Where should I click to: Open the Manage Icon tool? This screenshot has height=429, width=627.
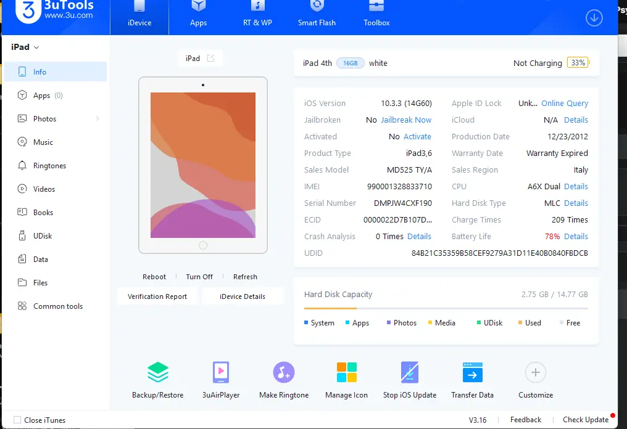point(346,372)
